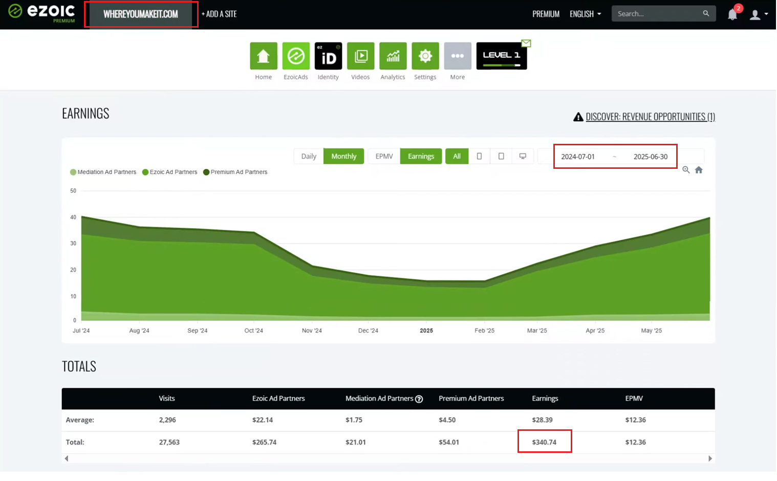Filter earnings by tablet device icon
This screenshot has height=481, width=777.
click(x=501, y=156)
